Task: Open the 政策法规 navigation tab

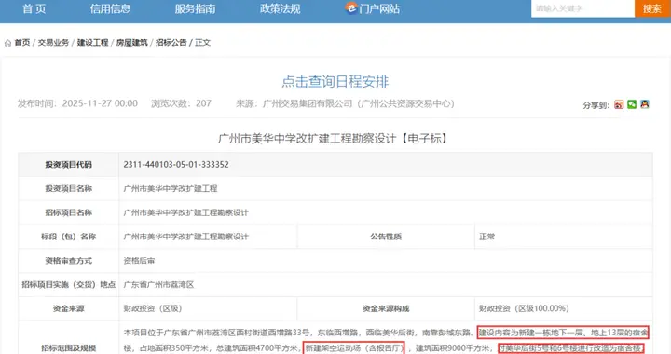Action: (280, 8)
